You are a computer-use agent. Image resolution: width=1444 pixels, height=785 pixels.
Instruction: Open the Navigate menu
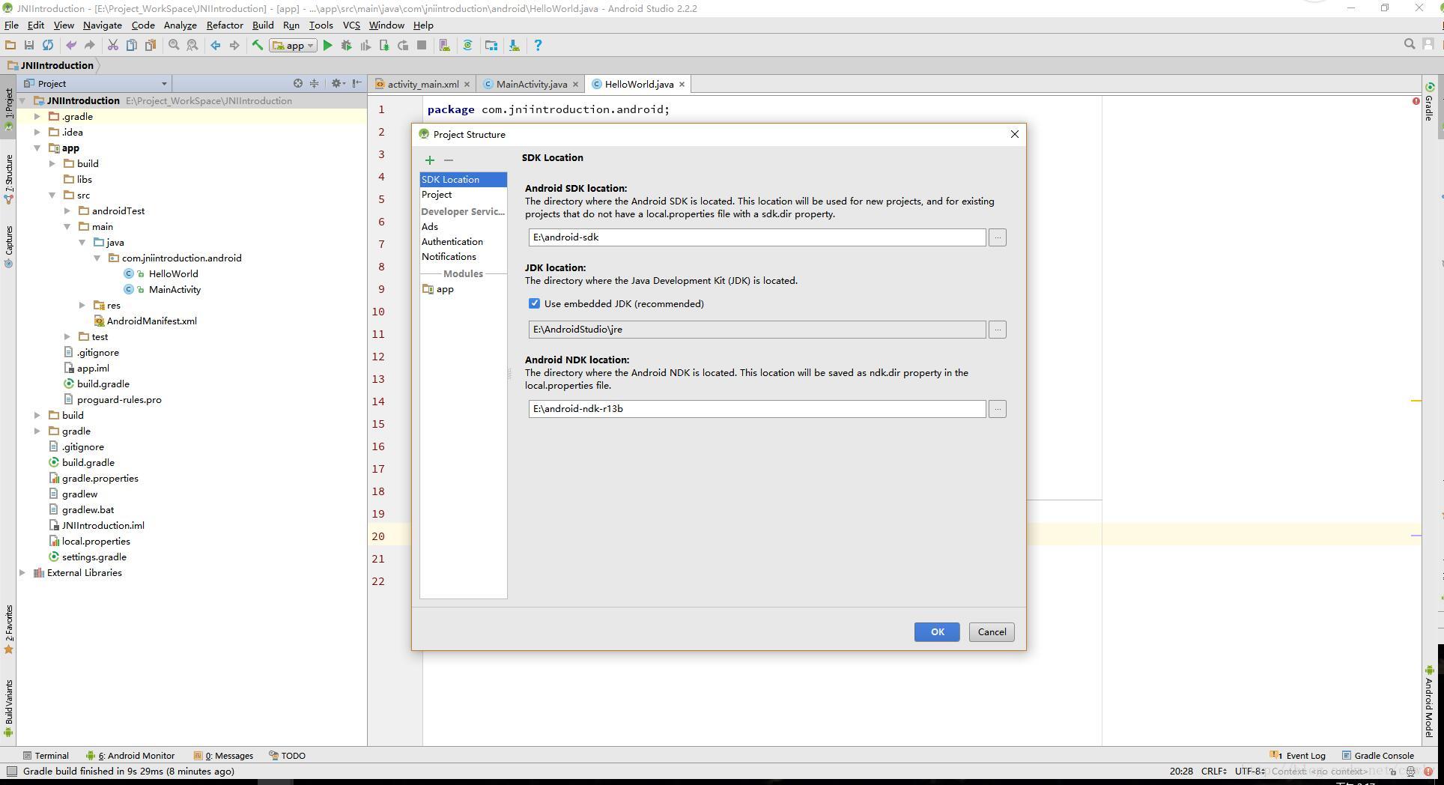coord(103,25)
